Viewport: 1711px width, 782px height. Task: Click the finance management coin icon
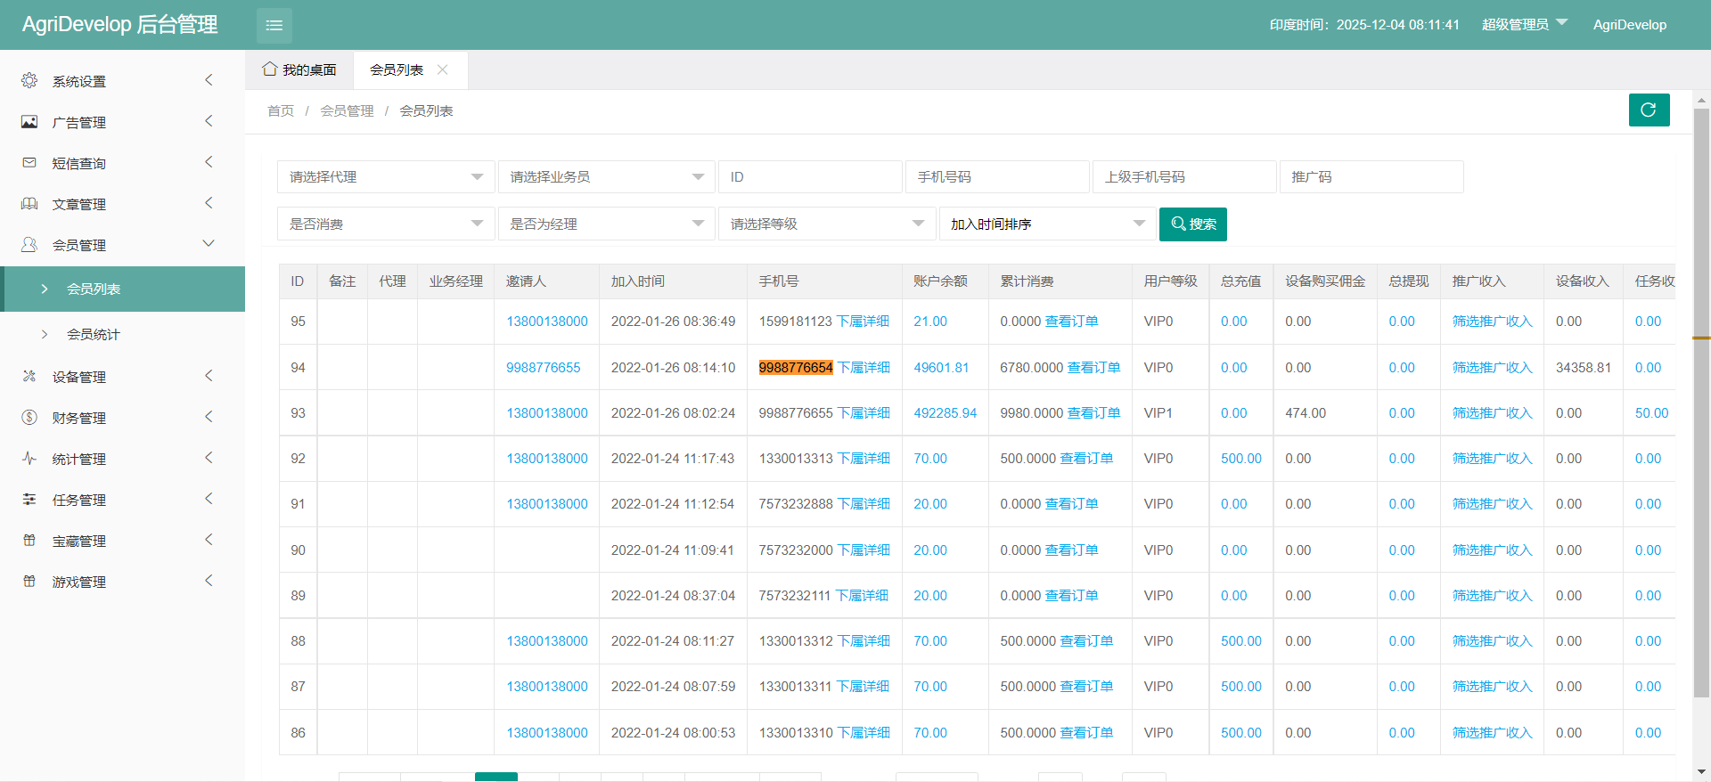point(29,418)
